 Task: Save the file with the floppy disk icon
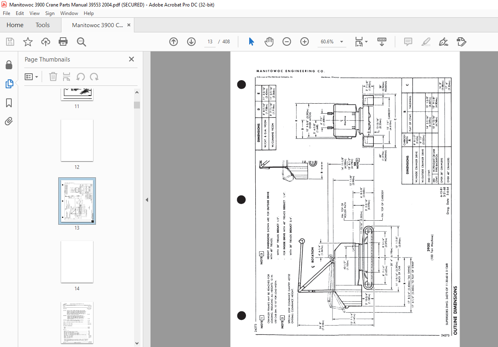click(x=10, y=42)
